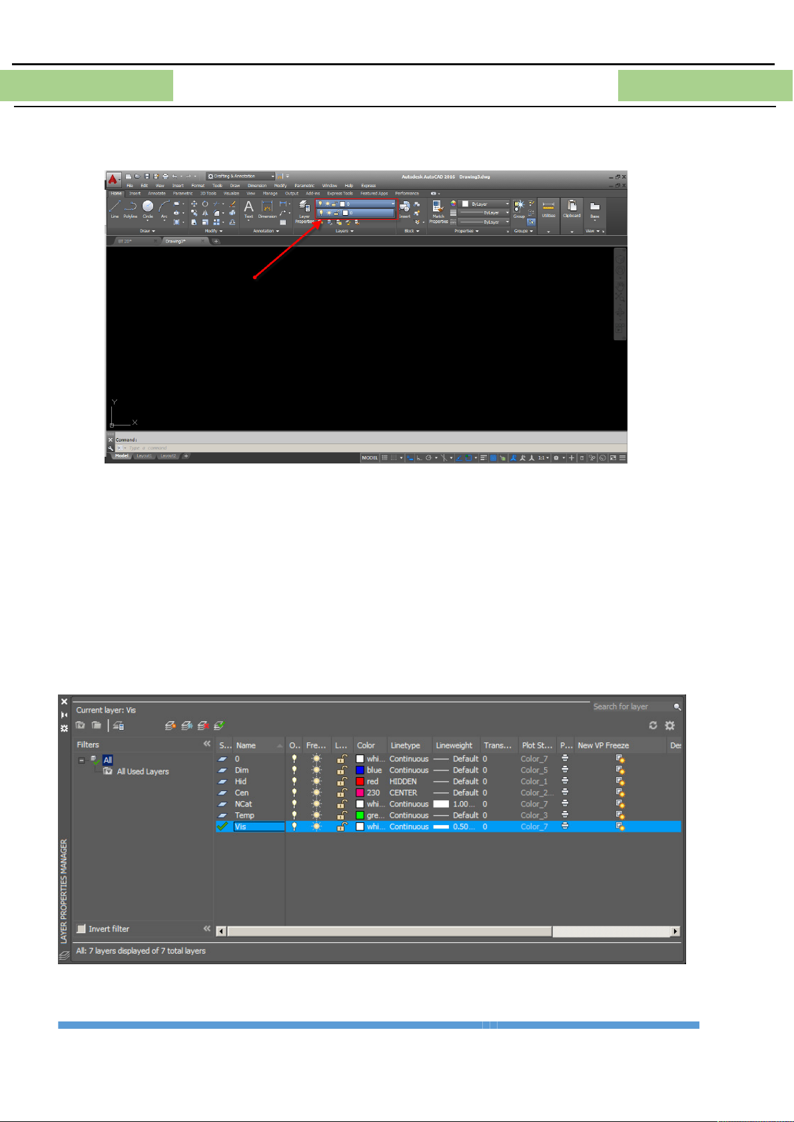This screenshot has width=794, height=1122.
Task: Collapse the All filter tree node
Action: 81,760
